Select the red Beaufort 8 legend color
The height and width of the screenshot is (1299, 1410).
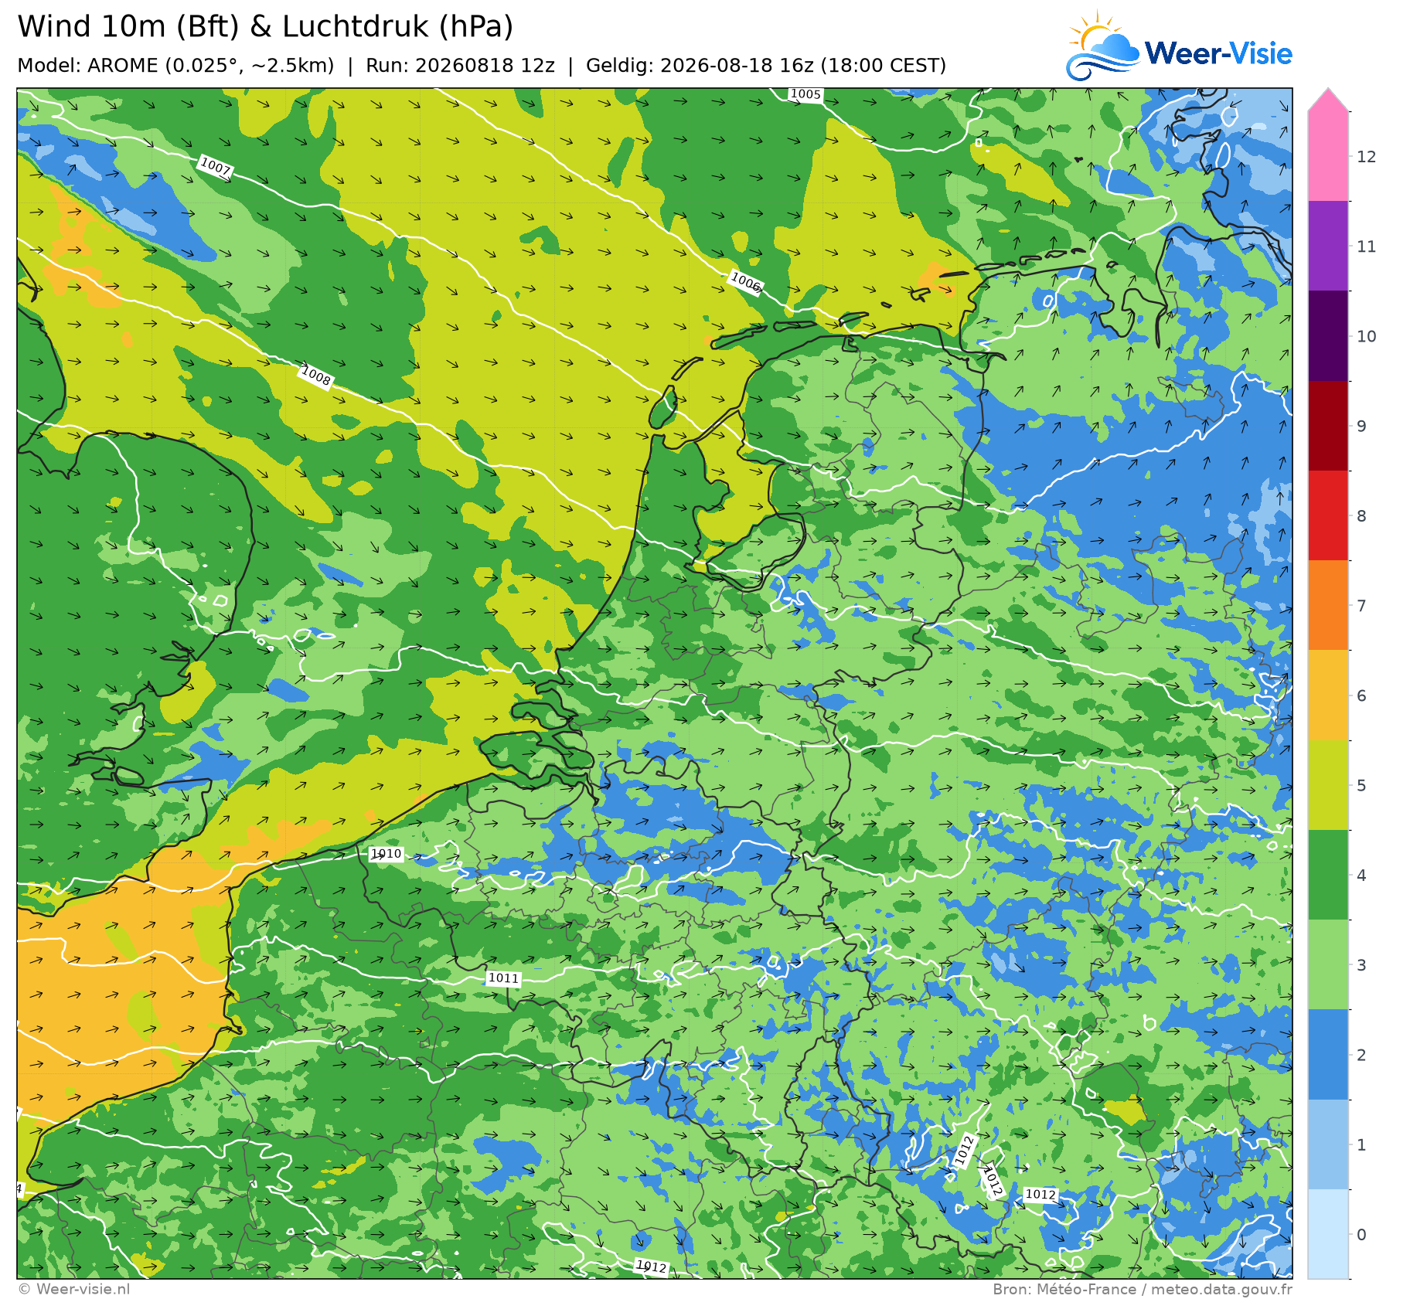pos(1328,515)
